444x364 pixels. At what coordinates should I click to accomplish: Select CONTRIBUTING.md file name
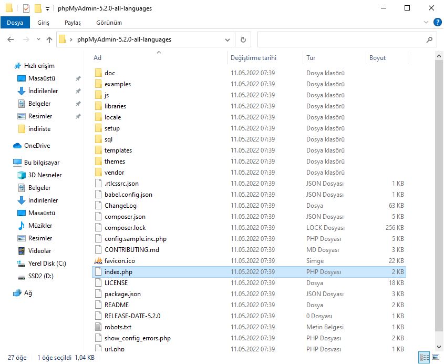(x=132, y=250)
